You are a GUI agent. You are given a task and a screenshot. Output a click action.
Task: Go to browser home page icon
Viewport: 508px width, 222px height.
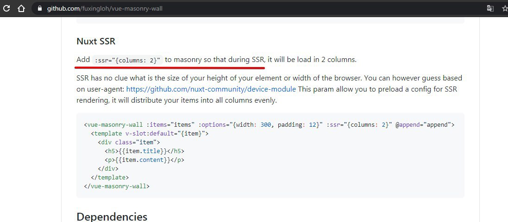[x=21, y=8]
